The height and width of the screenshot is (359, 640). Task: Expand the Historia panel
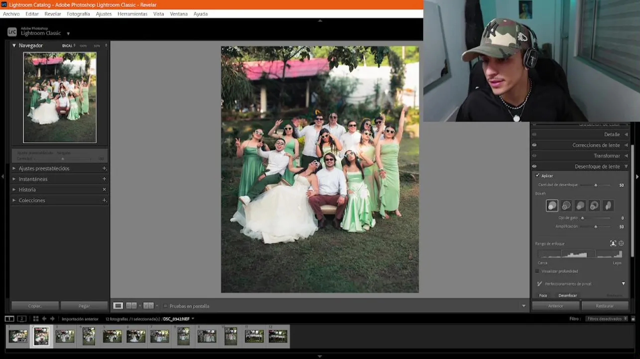pos(14,189)
